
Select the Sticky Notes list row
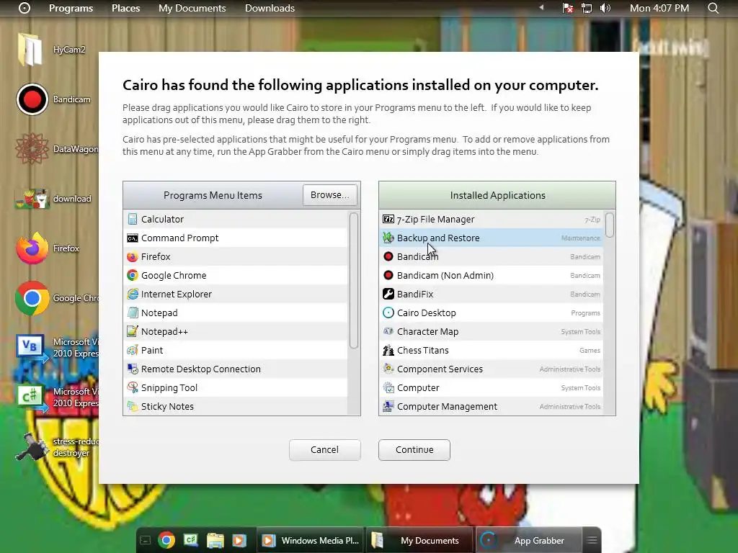click(x=236, y=407)
